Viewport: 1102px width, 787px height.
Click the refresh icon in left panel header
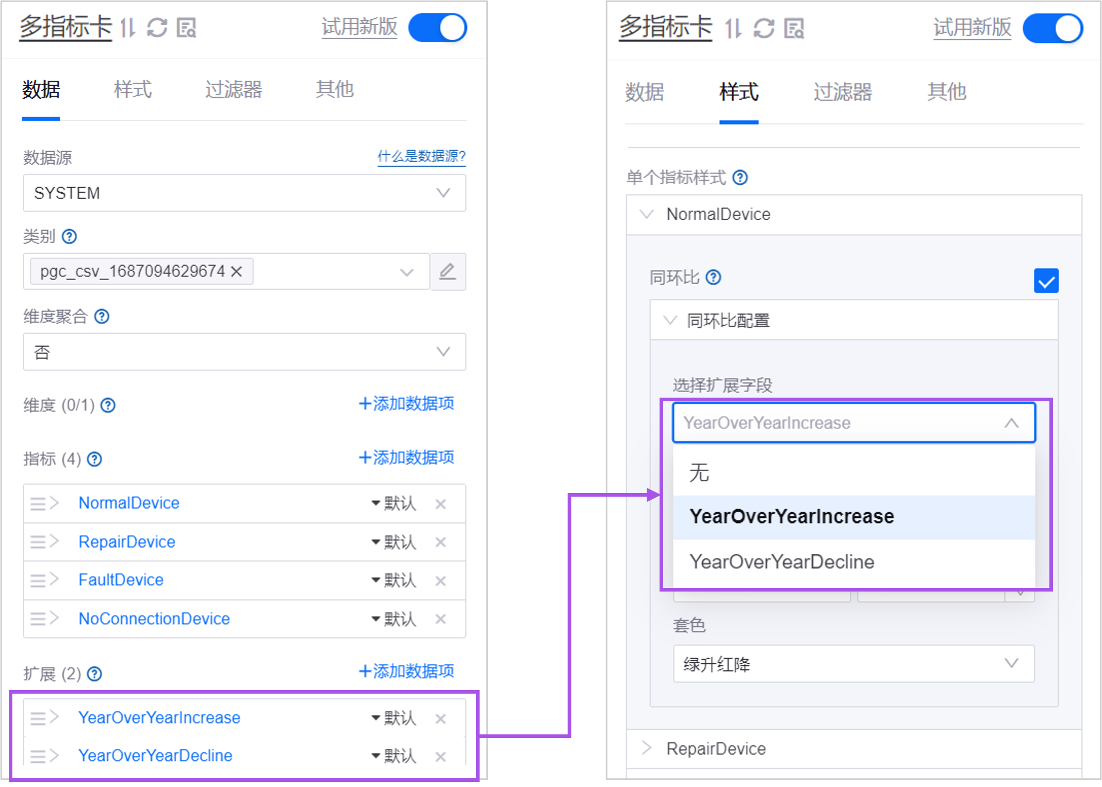pyautogui.click(x=157, y=28)
